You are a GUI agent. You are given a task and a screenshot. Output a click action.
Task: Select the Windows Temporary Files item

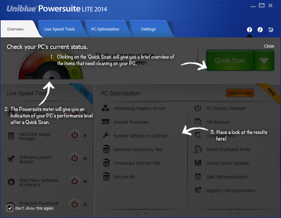coord(138,149)
